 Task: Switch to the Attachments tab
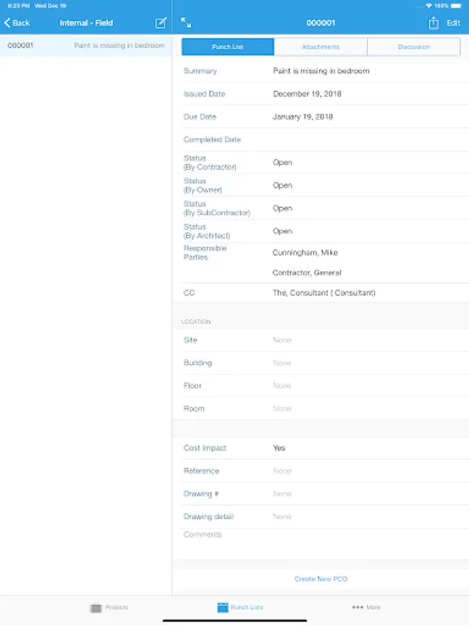(320, 47)
